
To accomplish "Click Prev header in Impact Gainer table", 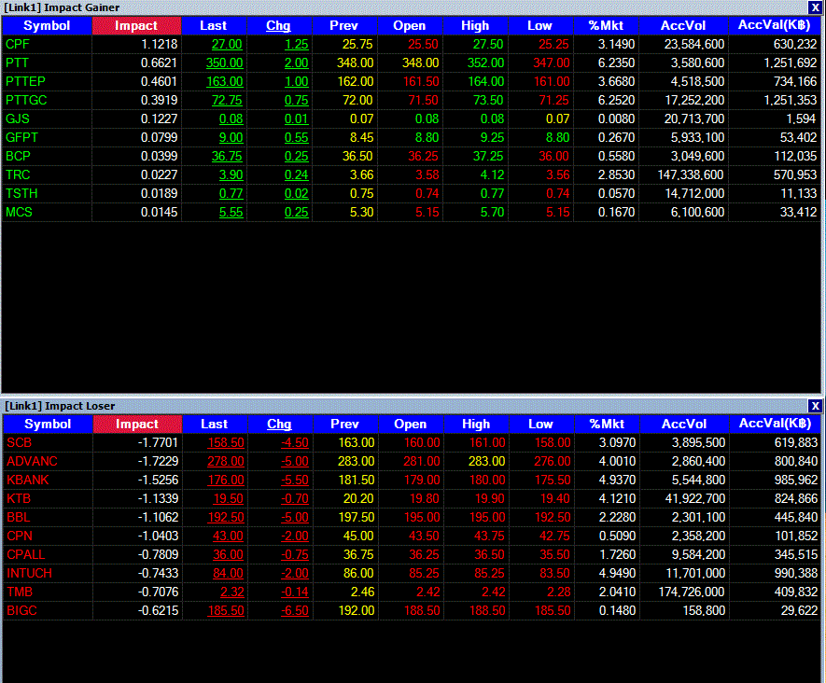I will coord(344,26).
